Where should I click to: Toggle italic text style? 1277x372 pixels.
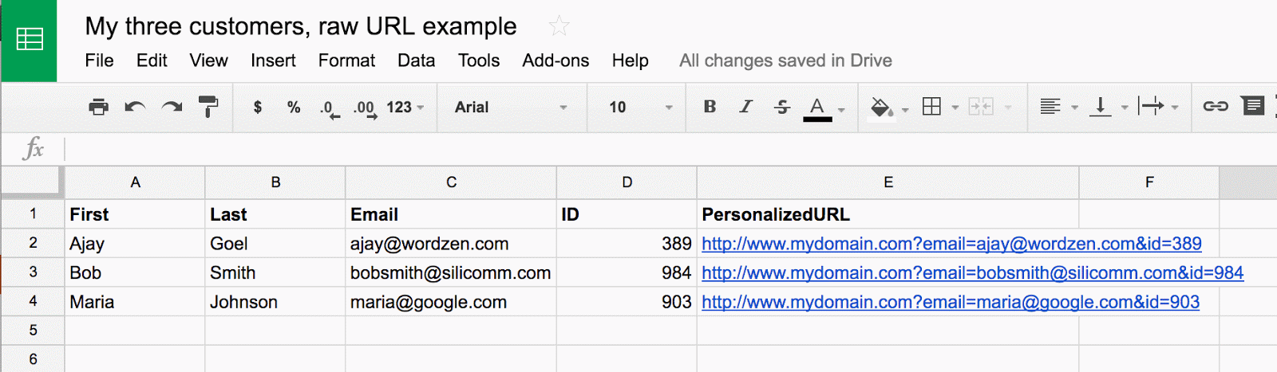pyautogui.click(x=745, y=107)
